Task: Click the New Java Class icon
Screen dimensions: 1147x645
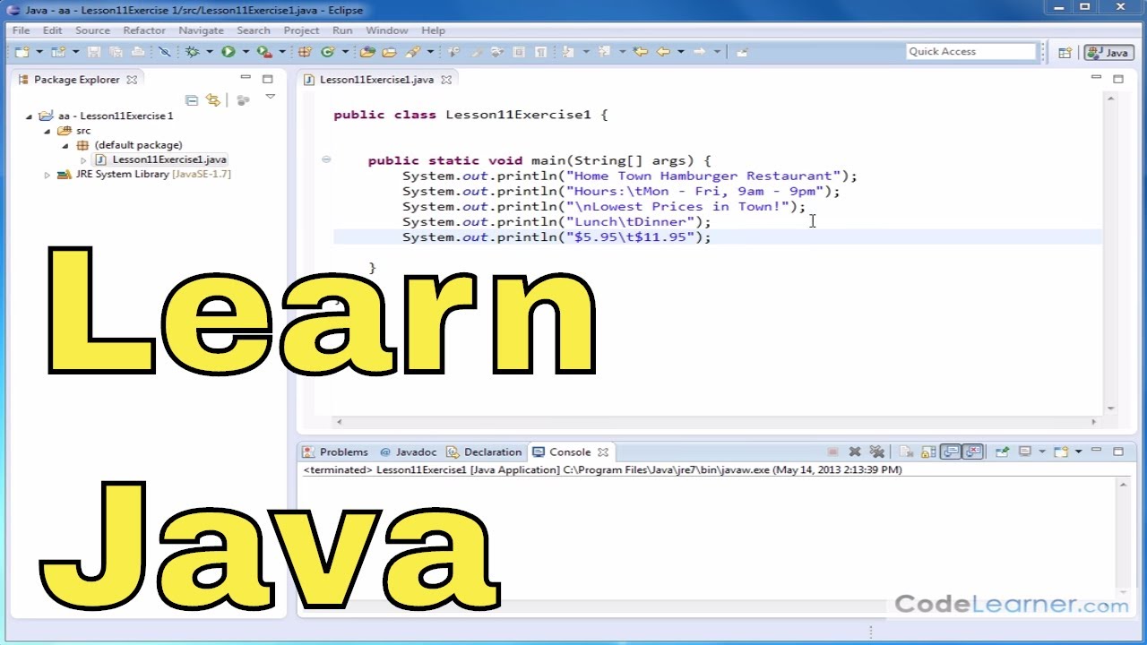Action: 328,52
